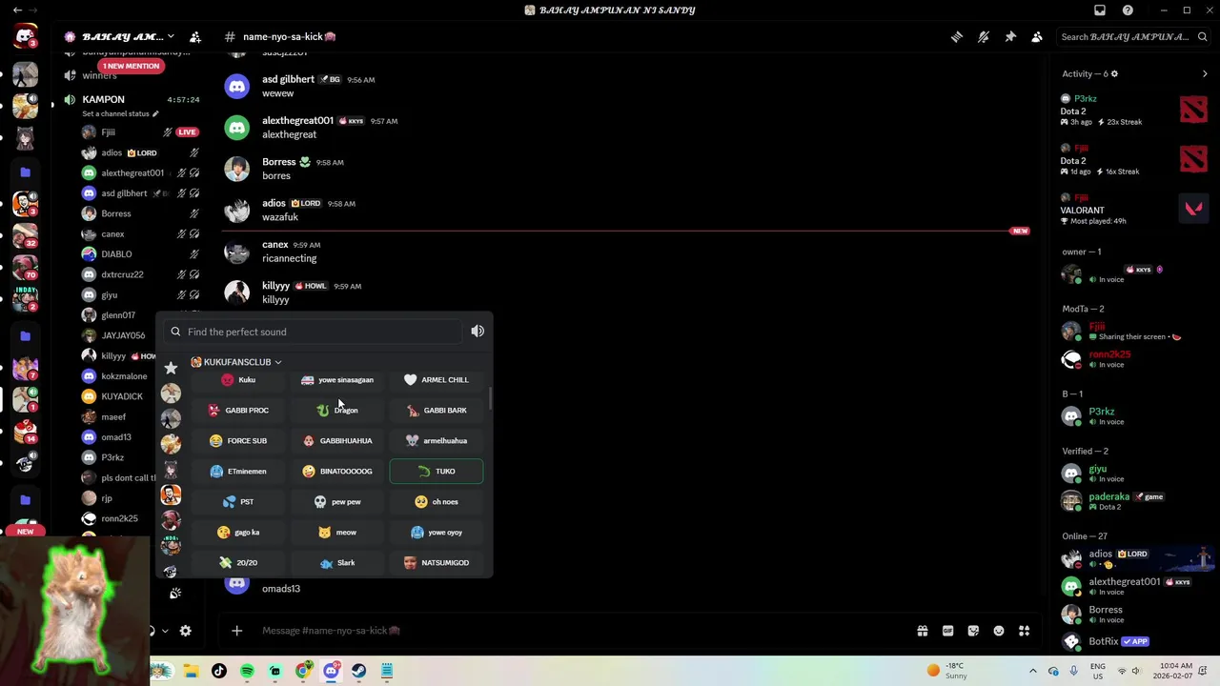Screen dimensions: 1220x686
Task: Open Spotify from the taskbar
Action: [x=247, y=671]
